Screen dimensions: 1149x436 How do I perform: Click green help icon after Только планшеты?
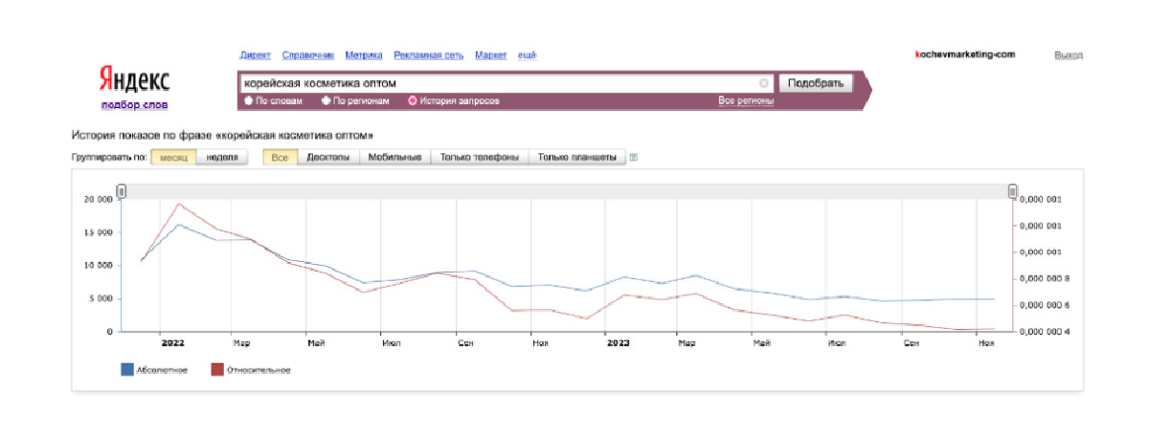point(634,157)
